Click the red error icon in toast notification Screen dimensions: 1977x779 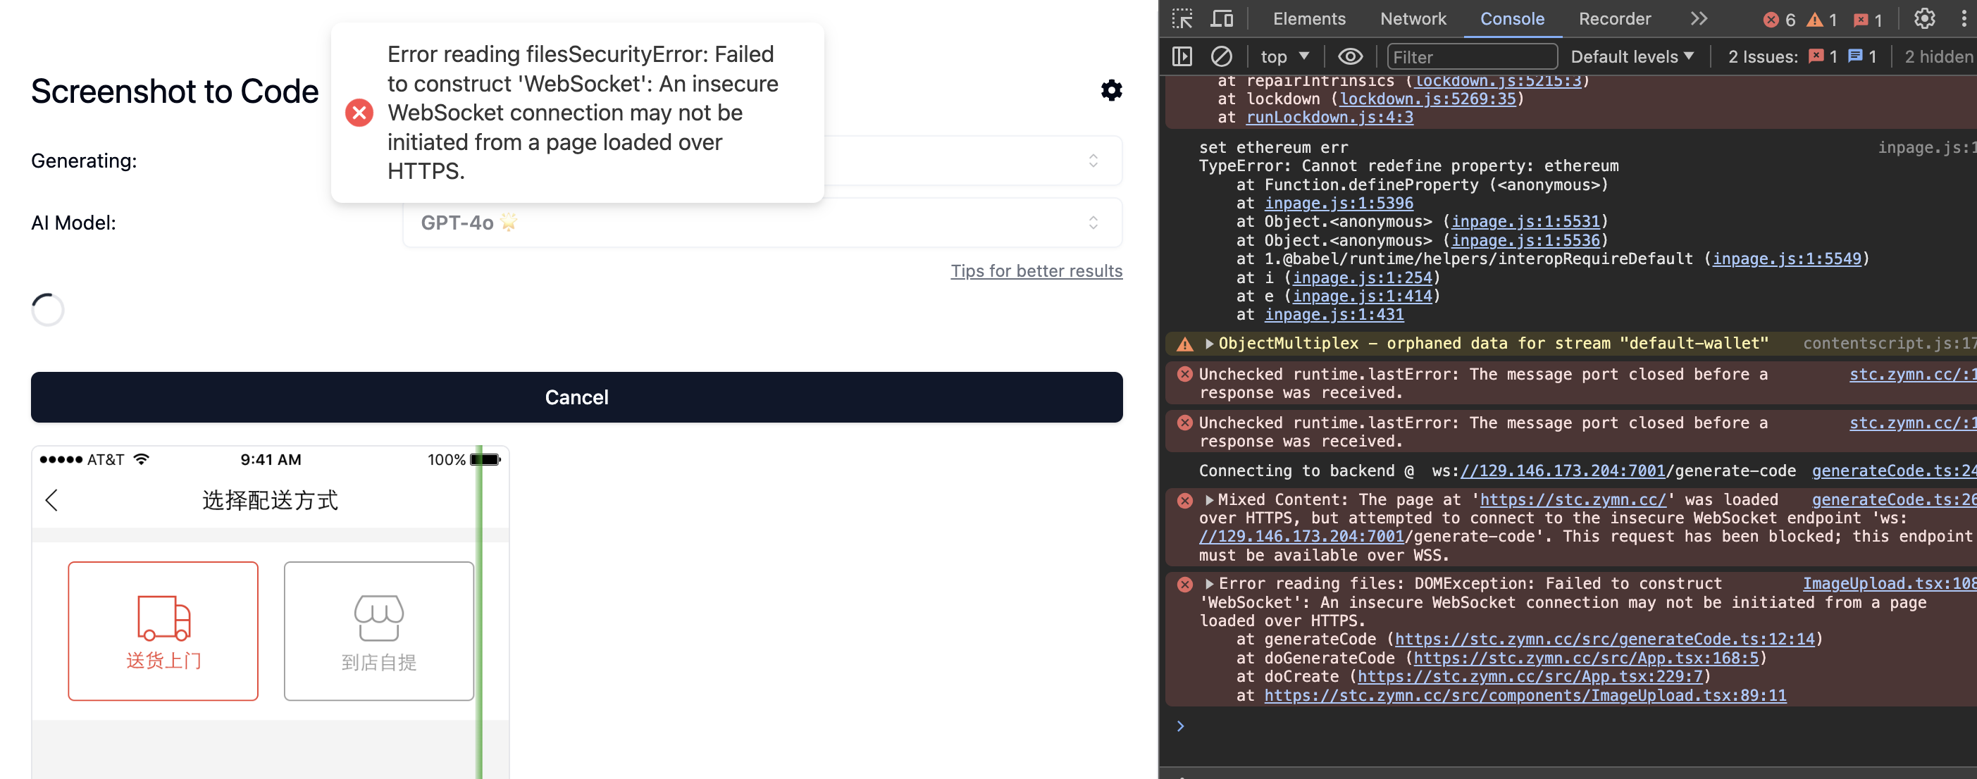pyautogui.click(x=359, y=113)
